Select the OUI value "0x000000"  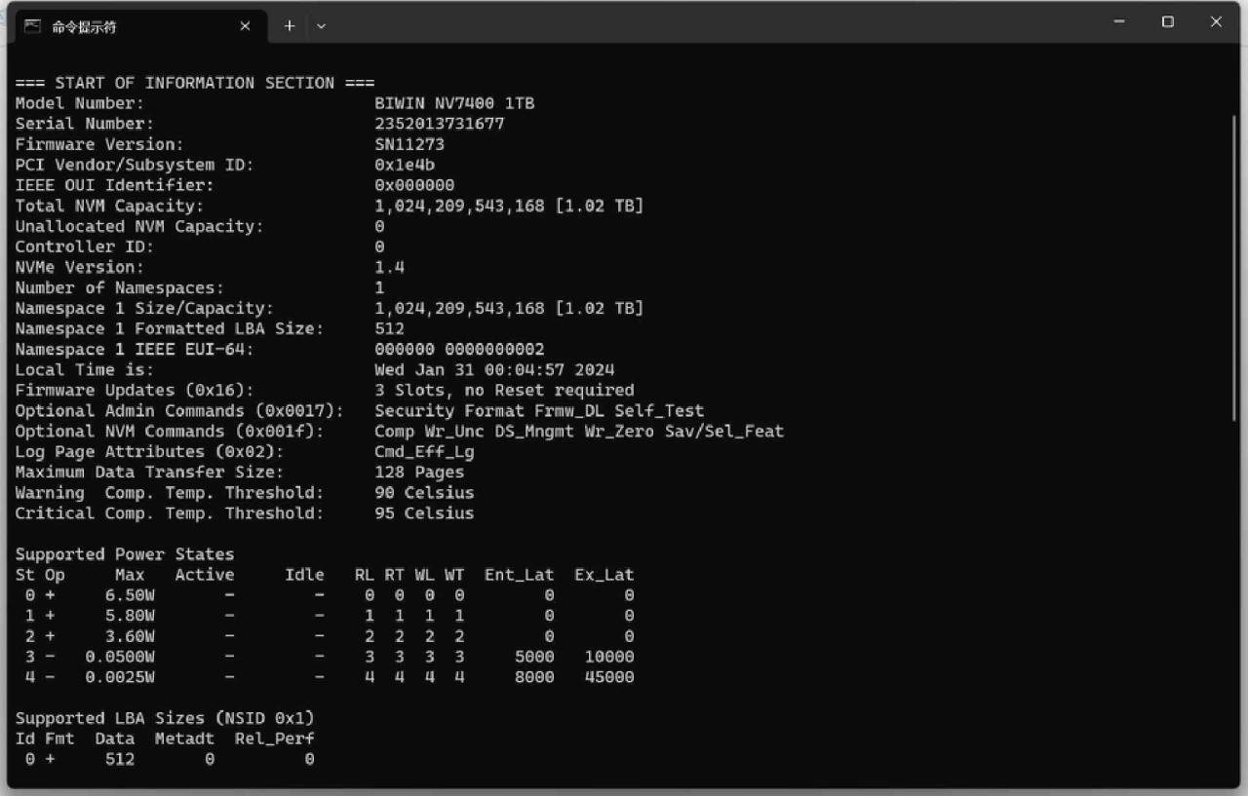tap(414, 185)
